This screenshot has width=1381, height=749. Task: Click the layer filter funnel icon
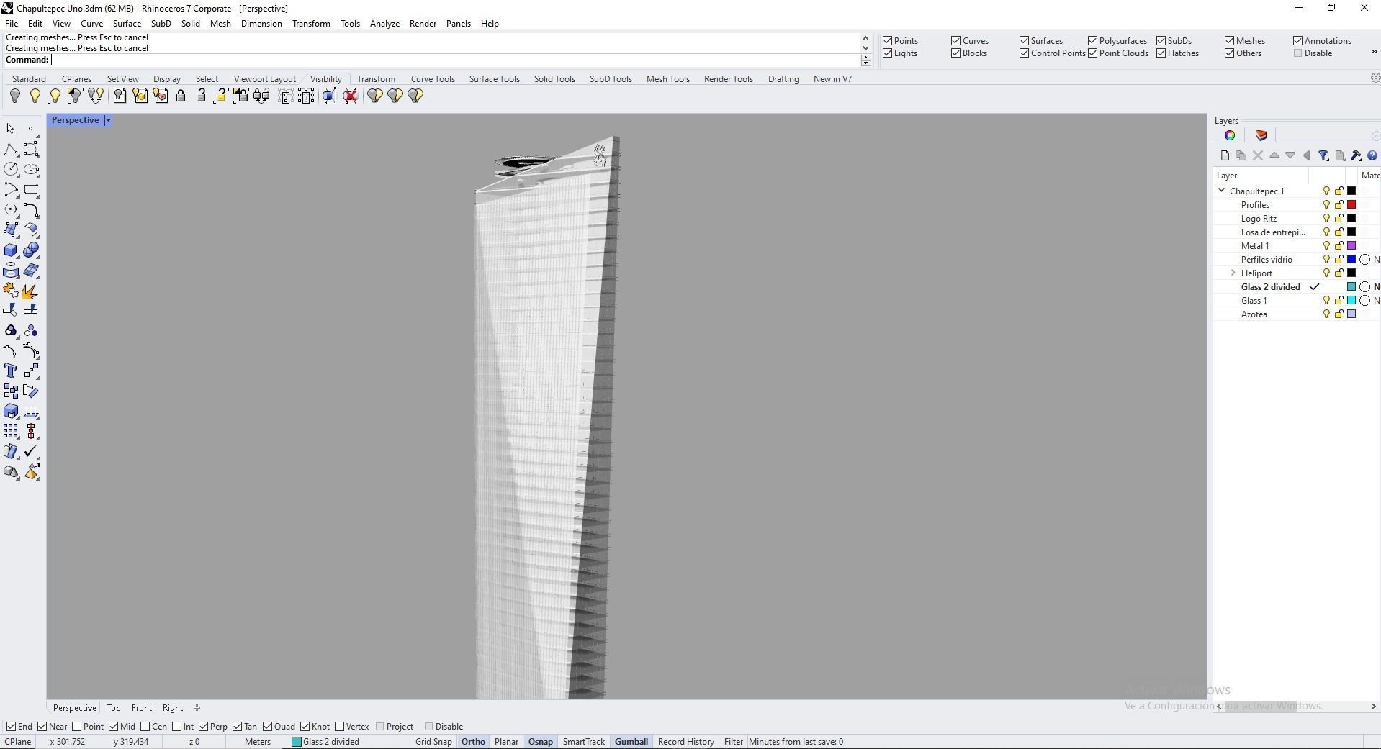click(x=1323, y=155)
